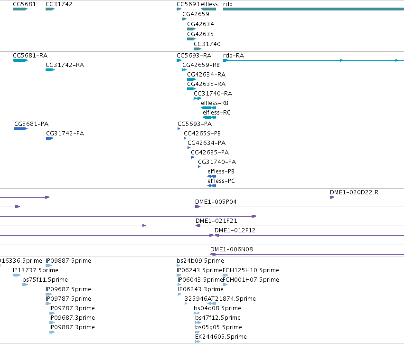Click the IP06043.5prime EST label

pyautogui.click(x=200, y=280)
